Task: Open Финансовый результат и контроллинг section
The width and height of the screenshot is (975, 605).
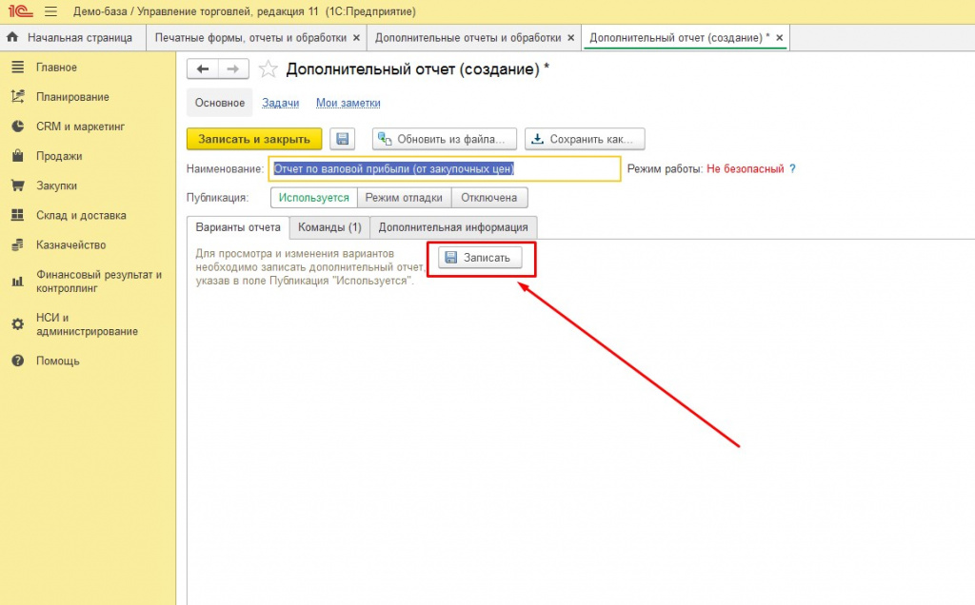Action: click(99, 282)
